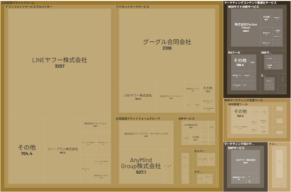
Task: Drill into the WEBサイト分析サービス header
Action: tap(243, 8)
